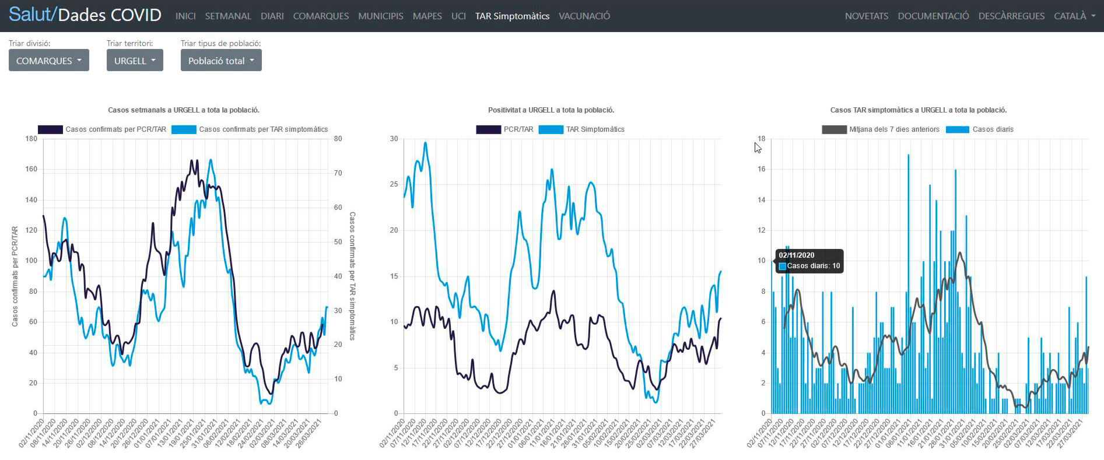
Task: Switch to the VACUNACIÓ tab
Action: point(584,16)
